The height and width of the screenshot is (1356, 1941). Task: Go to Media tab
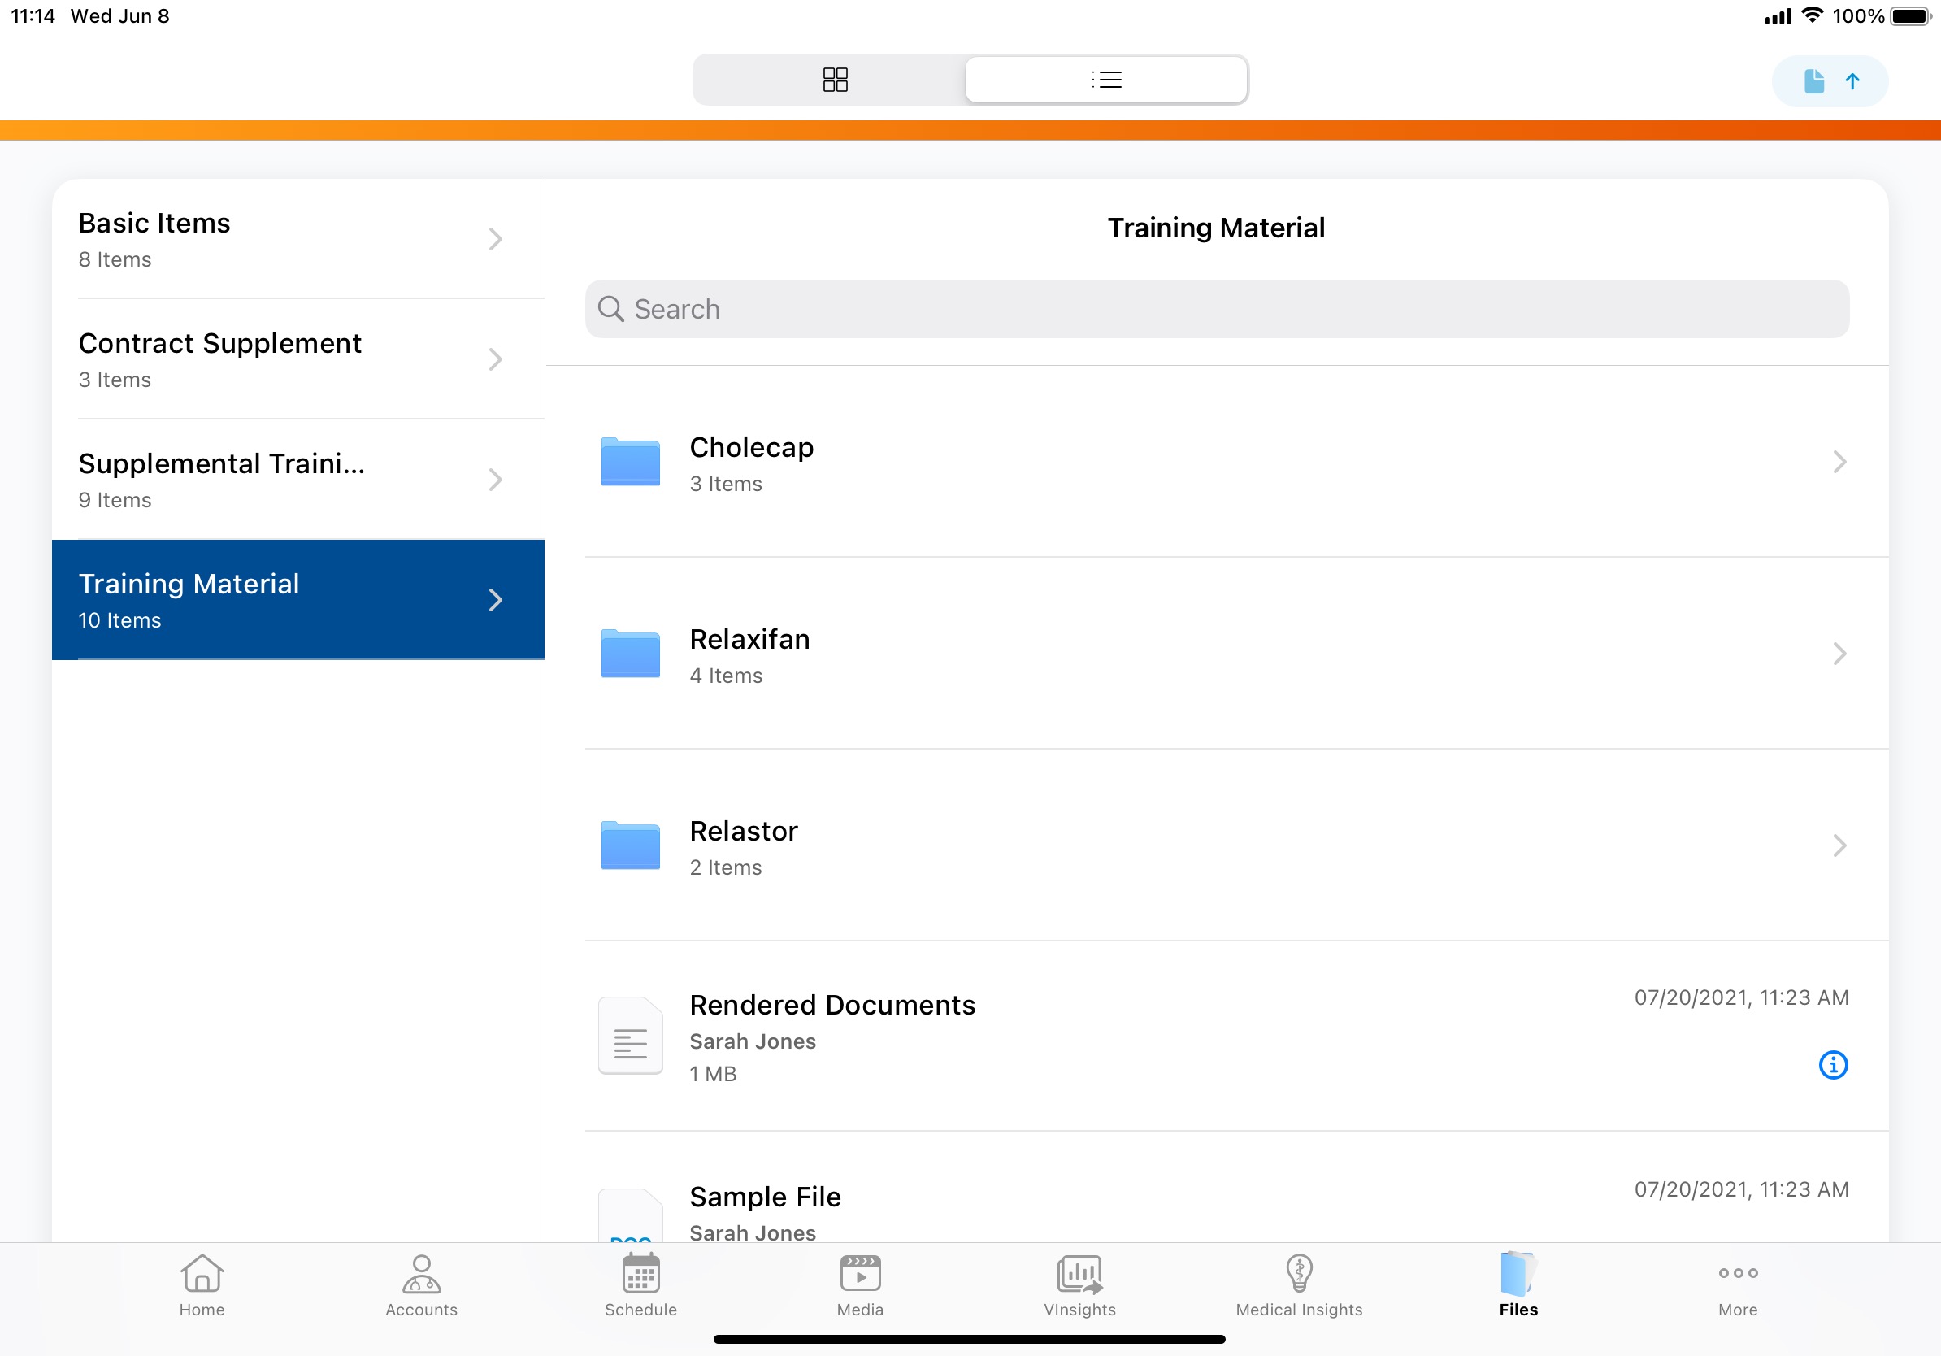pos(860,1284)
